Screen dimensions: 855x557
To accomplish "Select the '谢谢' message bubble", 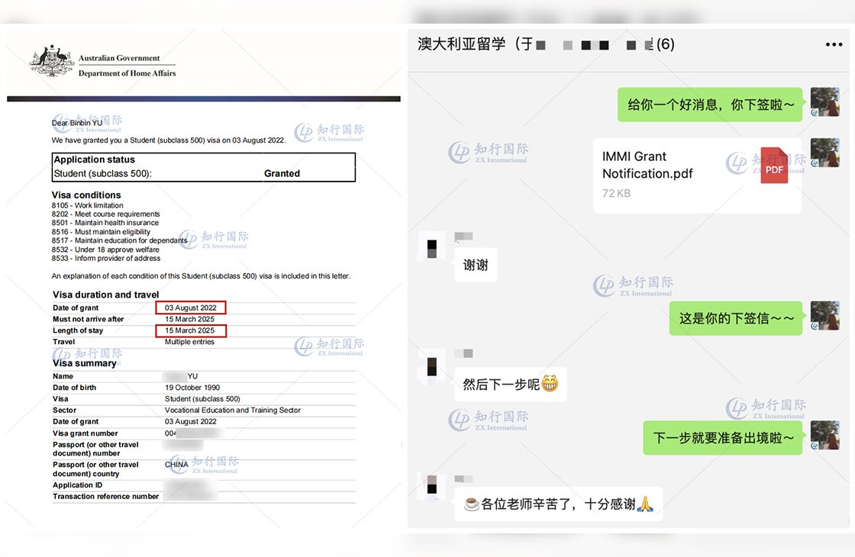I will [475, 265].
